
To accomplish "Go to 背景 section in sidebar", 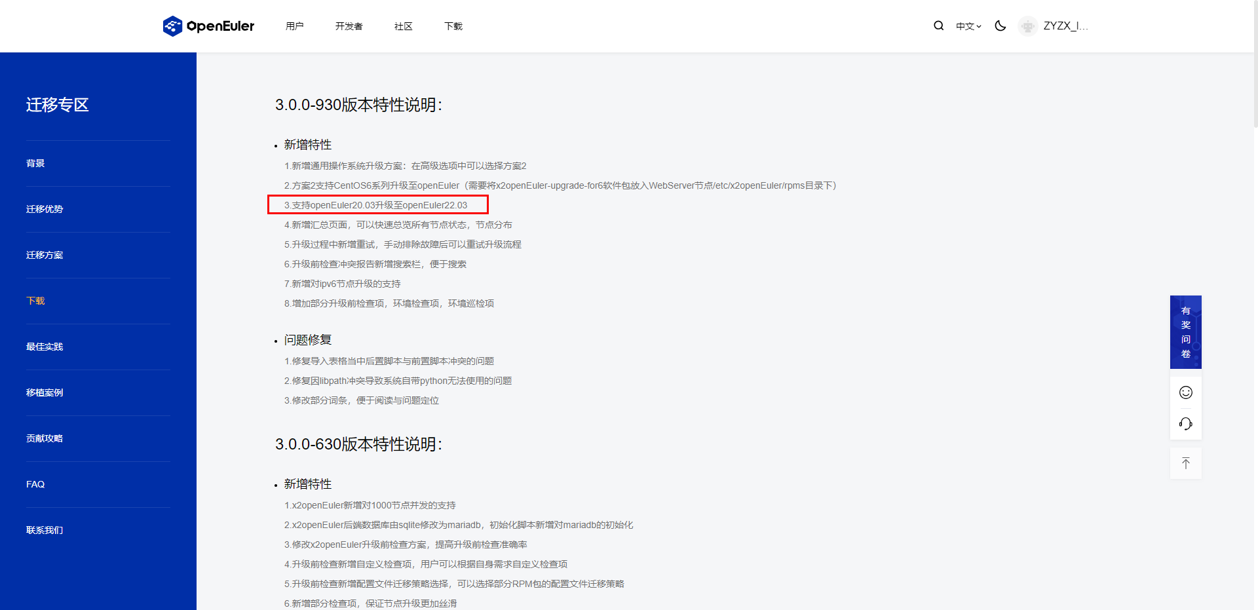I will (35, 163).
